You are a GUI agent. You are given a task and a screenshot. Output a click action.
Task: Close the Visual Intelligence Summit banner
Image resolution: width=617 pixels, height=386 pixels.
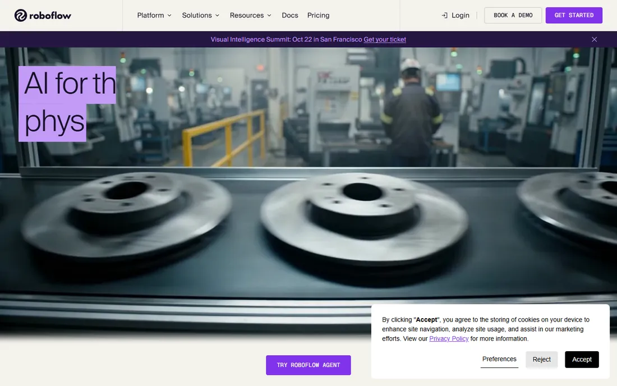pos(594,39)
